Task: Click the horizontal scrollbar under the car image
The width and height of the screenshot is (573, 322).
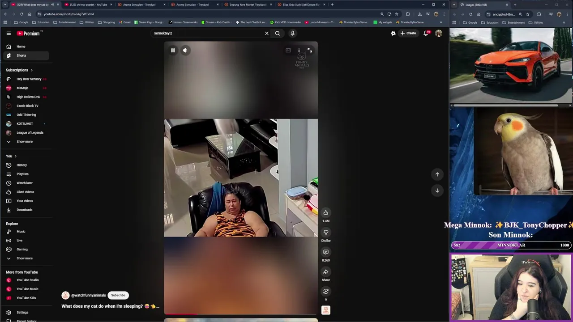Action: (x=505, y=106)
